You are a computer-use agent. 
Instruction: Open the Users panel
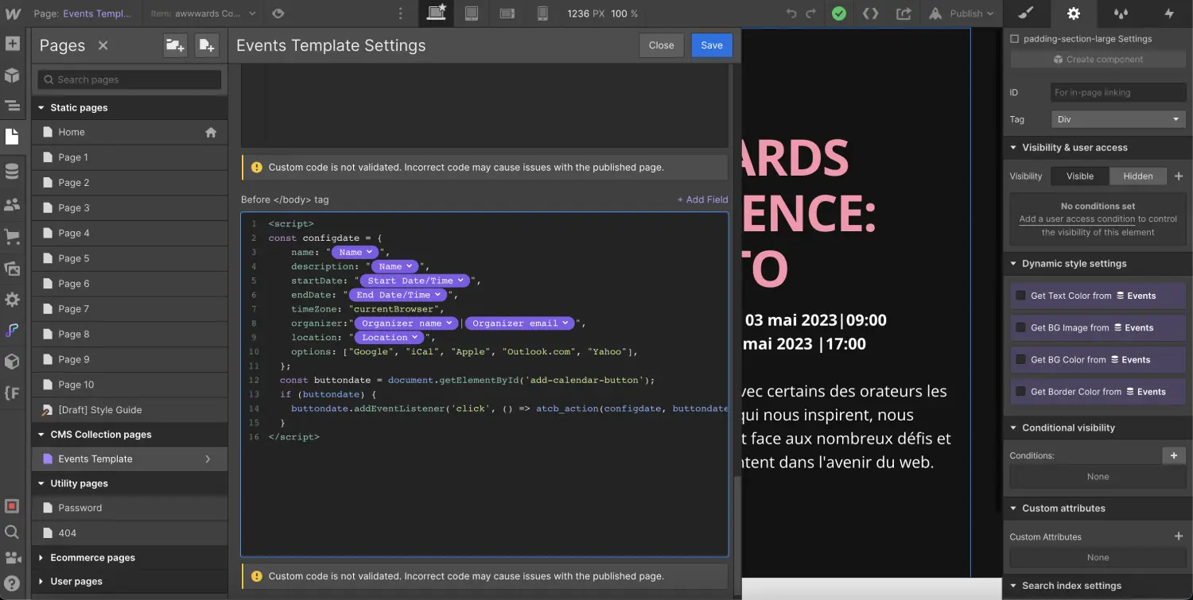click(x=12, y=204)
